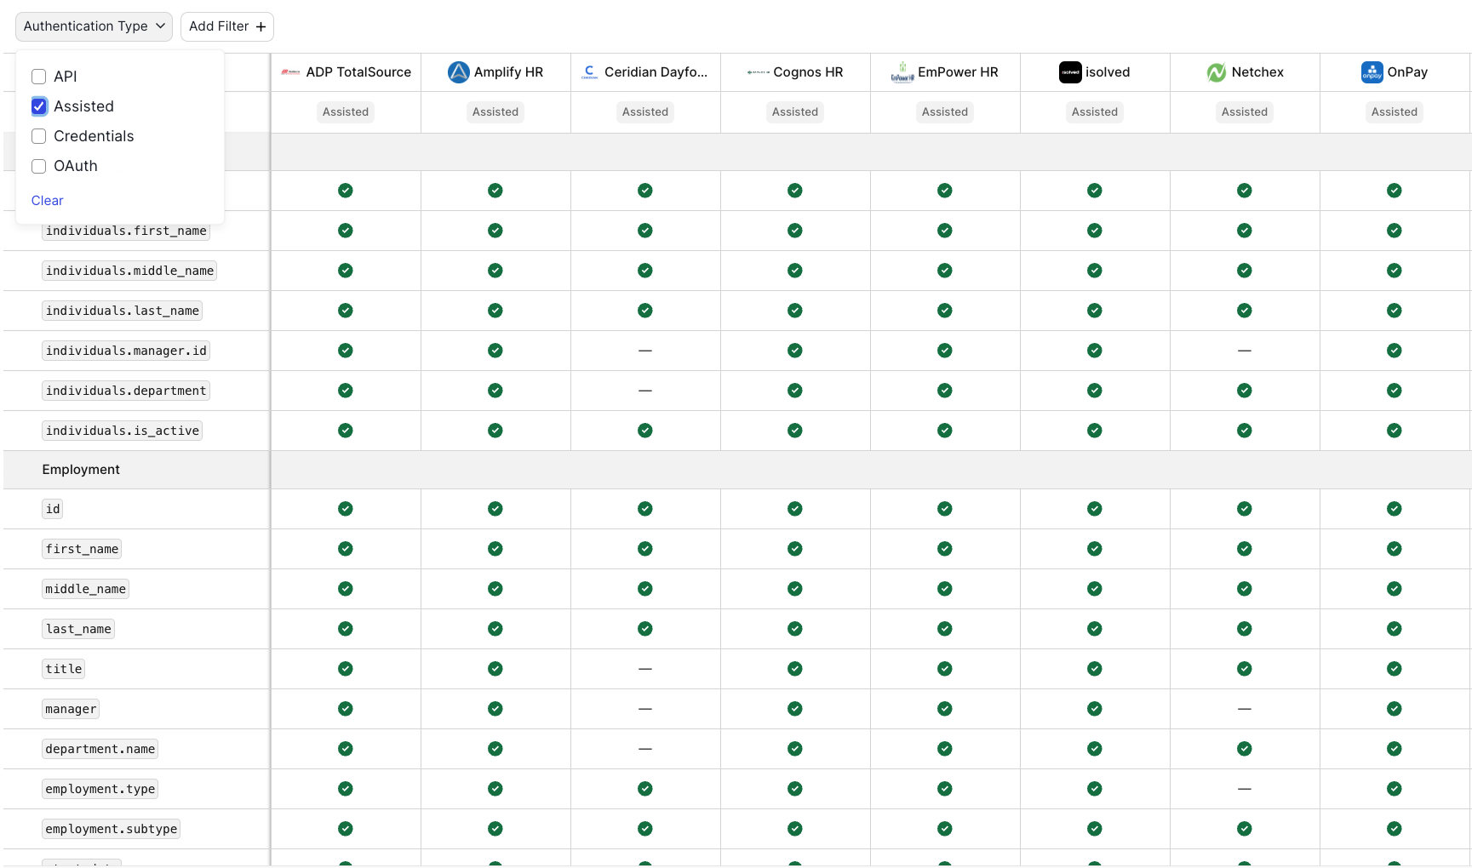Image resolution: width=1472 pixels, height=868 pixels.
Task: Click the Assisted badge under Amplify HR
Action: 495,111
